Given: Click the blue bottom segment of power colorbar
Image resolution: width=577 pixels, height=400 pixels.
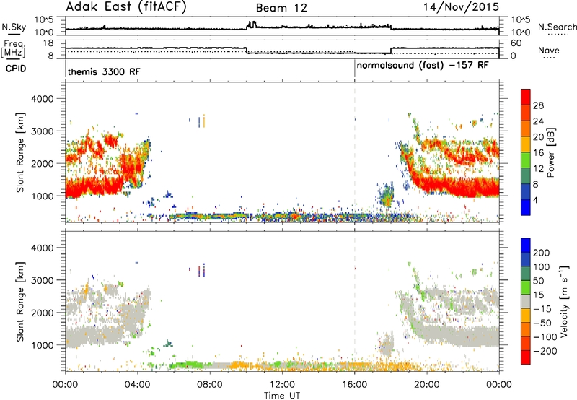Looking at the screenshot, I should pos(526,207).
